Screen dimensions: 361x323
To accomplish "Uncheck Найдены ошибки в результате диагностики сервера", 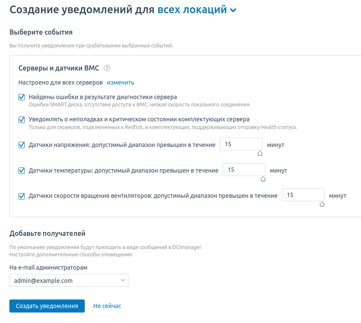I will [22, 97].
